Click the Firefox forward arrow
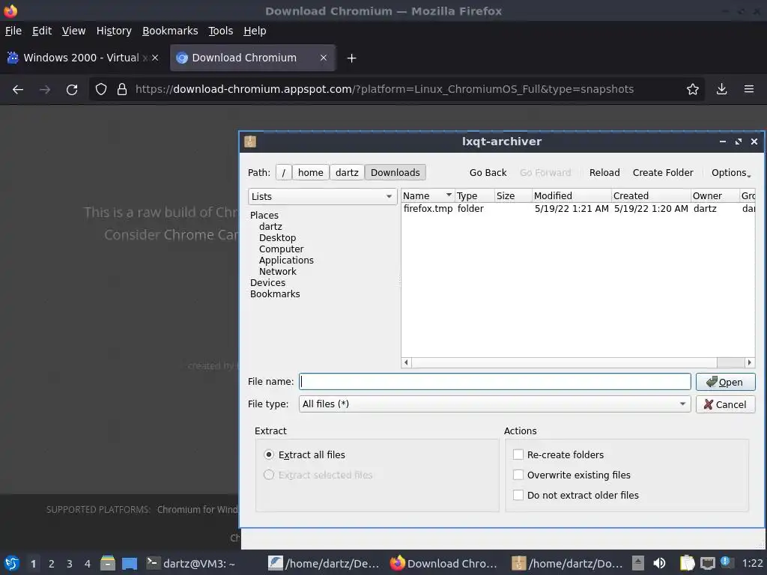767x575 pixels. pyautogui.click(x=45, y=90)
